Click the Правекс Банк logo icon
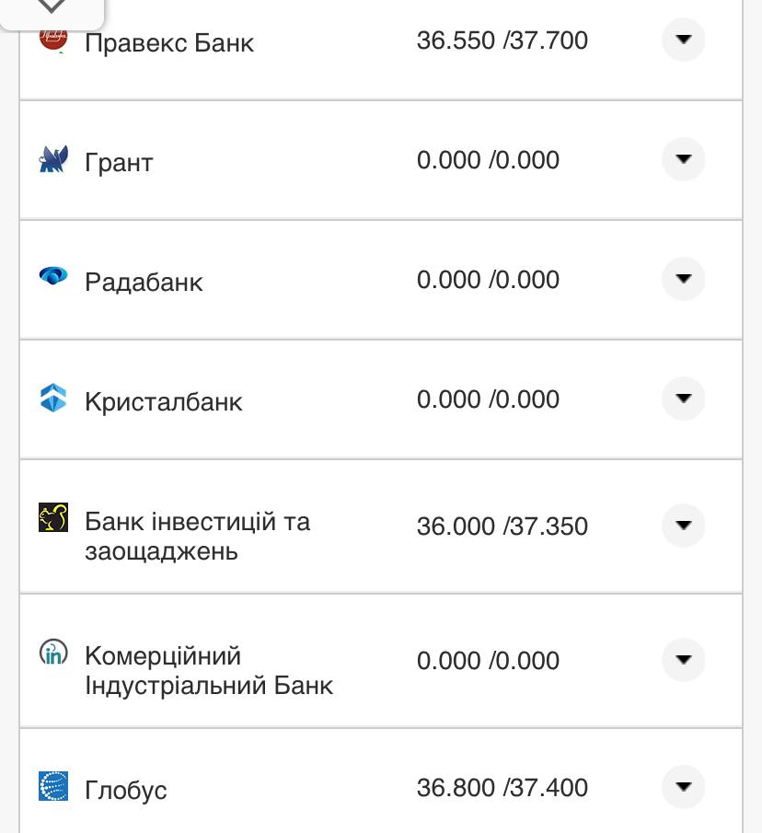The image size is (762, 833). [53, 39]
